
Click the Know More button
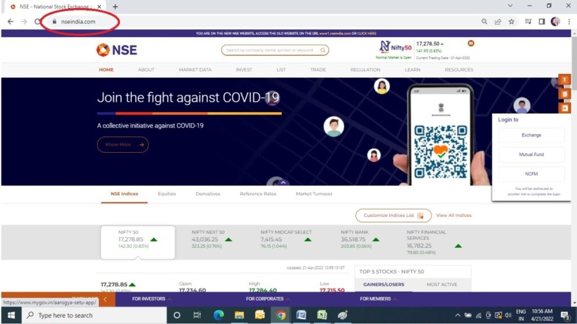click(123, 145)
